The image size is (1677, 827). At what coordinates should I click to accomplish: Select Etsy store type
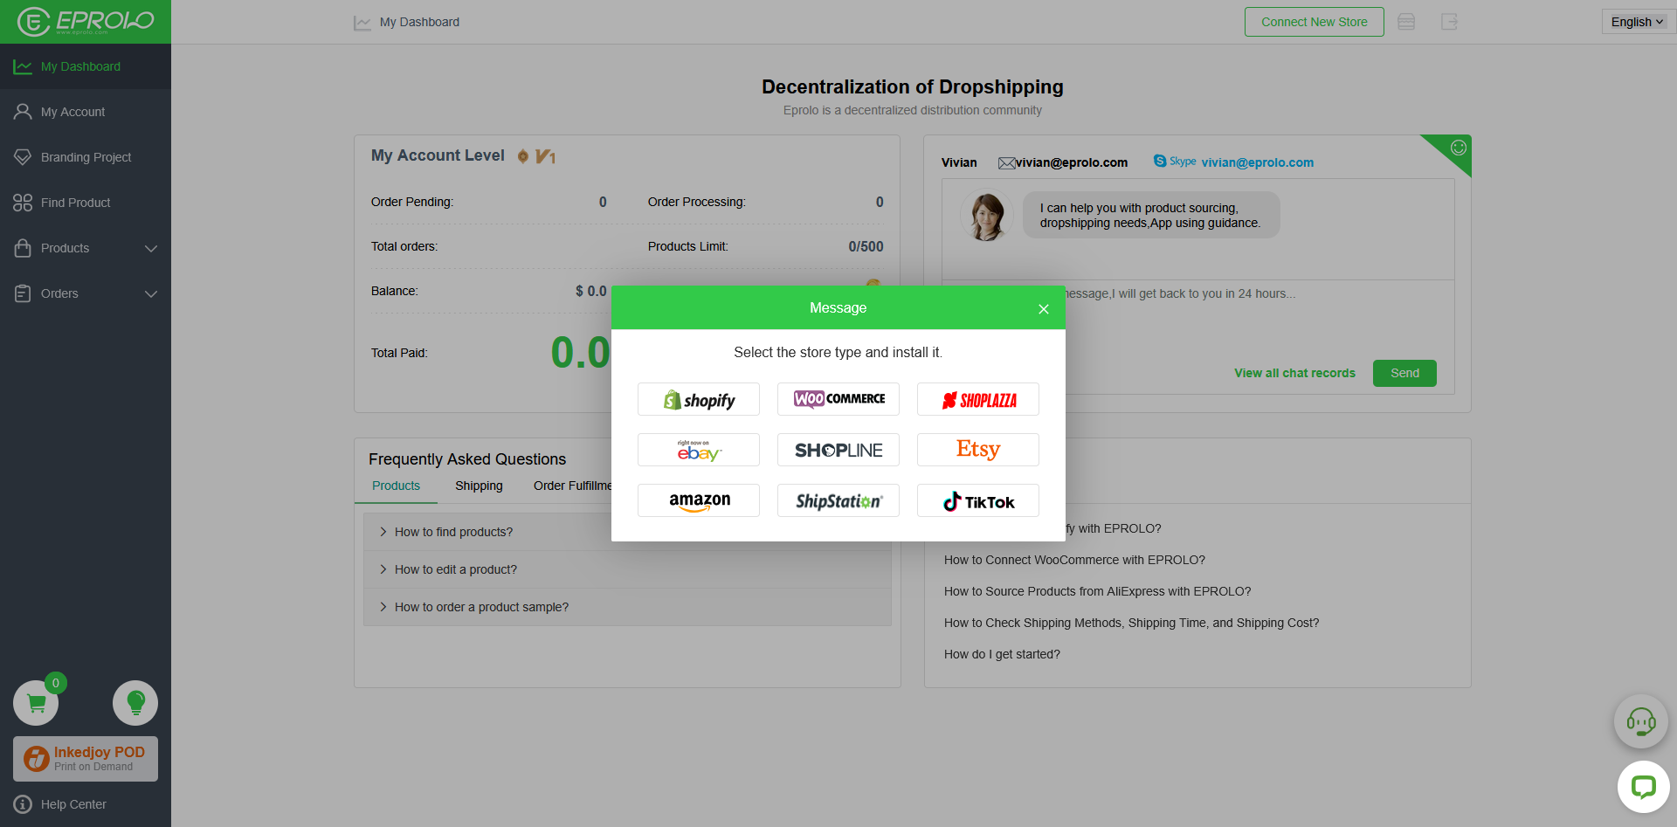pyautogui.click(x=978, y=450)
